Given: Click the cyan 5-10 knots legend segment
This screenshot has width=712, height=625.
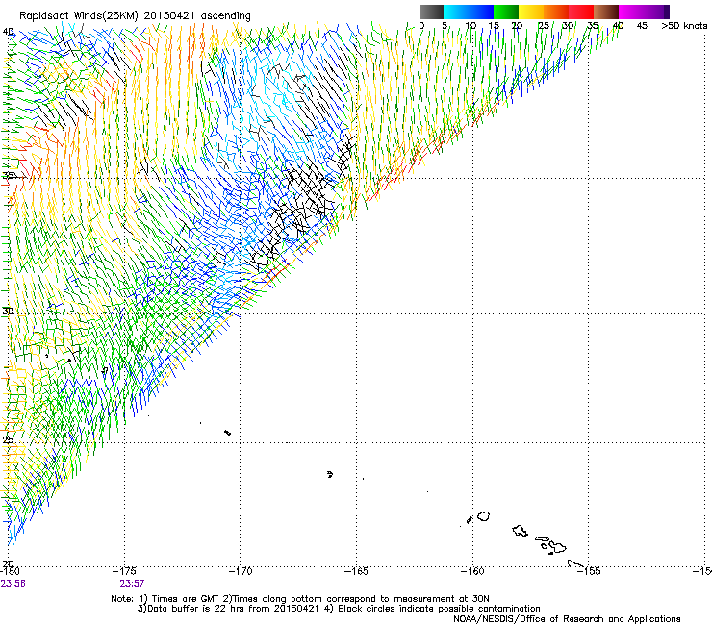Looking at the screenshot, I should pos(456,12).
